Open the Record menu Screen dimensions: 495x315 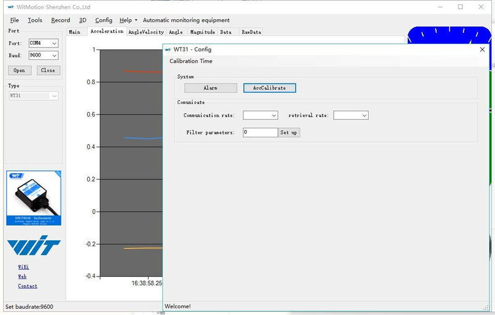(61, 20)
